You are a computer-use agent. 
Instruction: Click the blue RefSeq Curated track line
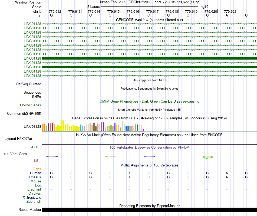(x=149, y=84)
